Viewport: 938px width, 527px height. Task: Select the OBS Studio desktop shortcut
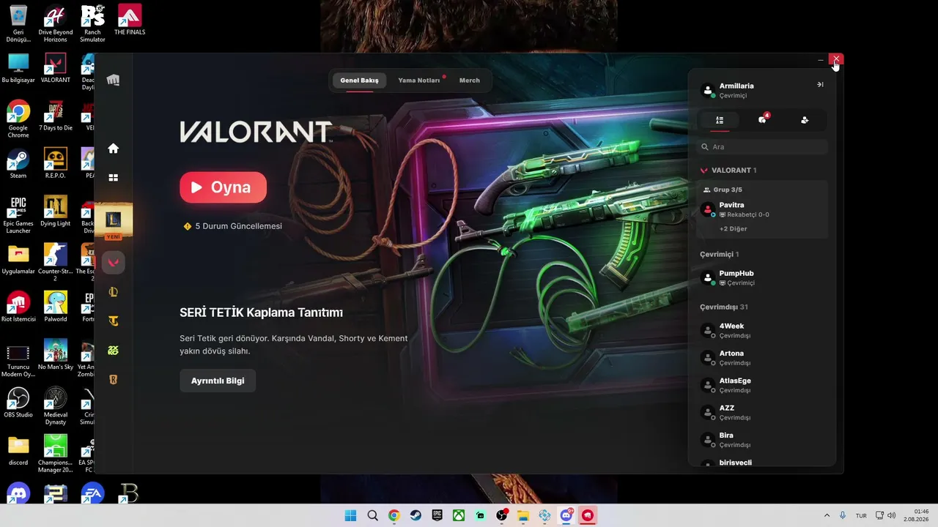(18, 403)
